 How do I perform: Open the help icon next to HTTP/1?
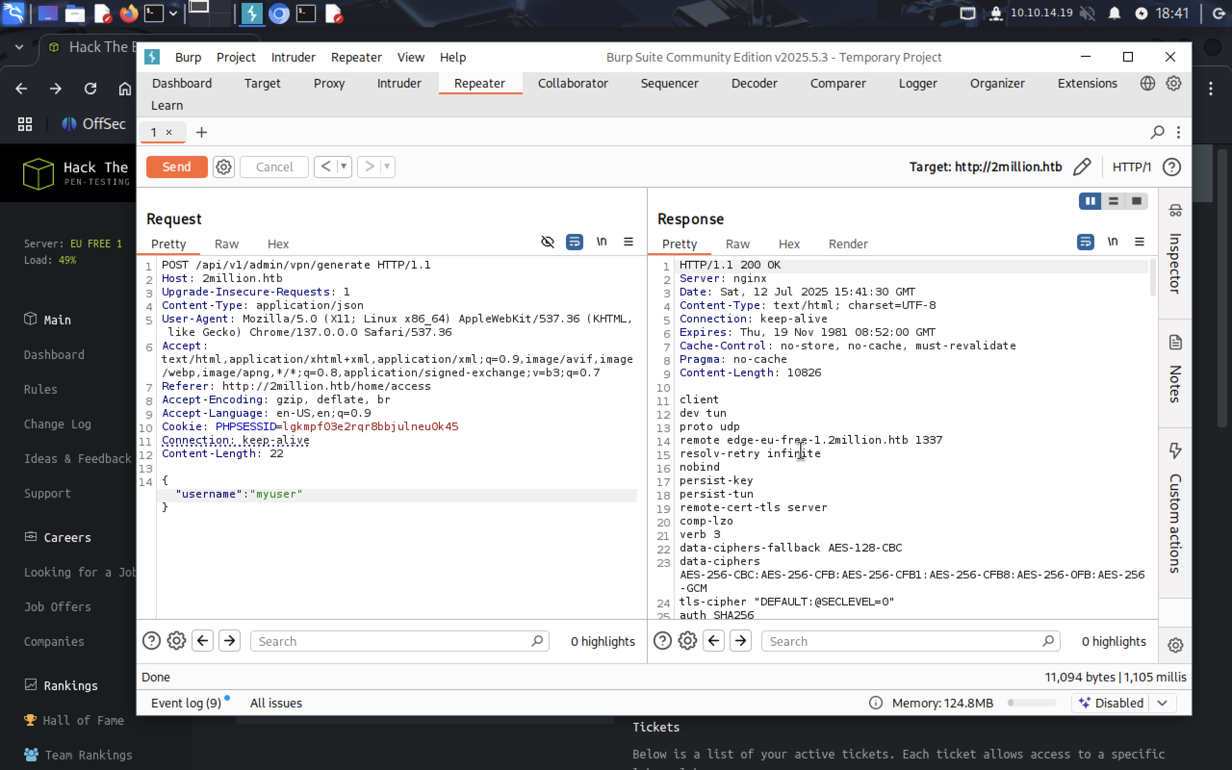pos(1172,167)
